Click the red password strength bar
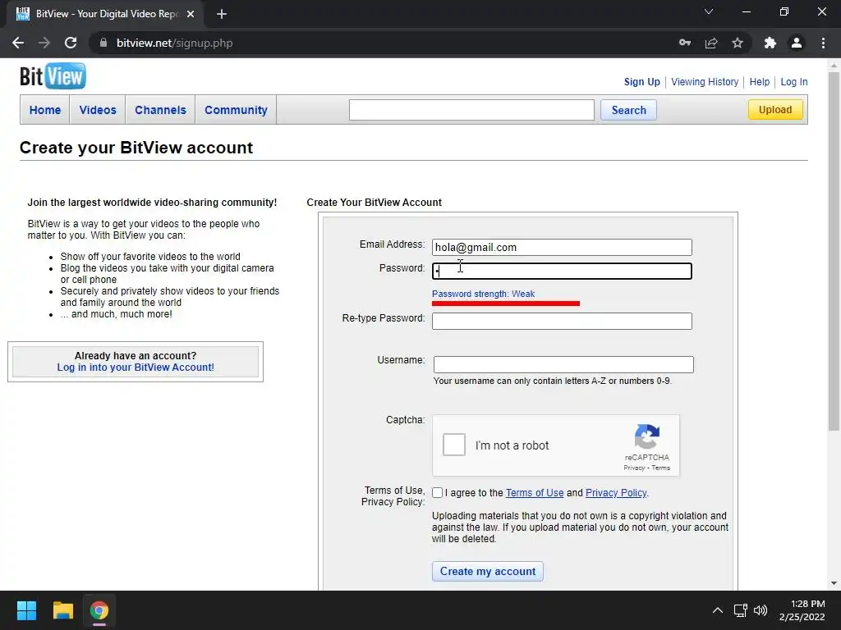Image resolution: width=841 pixels, height=630 pixels. pyautogui.click(x=506, y=304)
